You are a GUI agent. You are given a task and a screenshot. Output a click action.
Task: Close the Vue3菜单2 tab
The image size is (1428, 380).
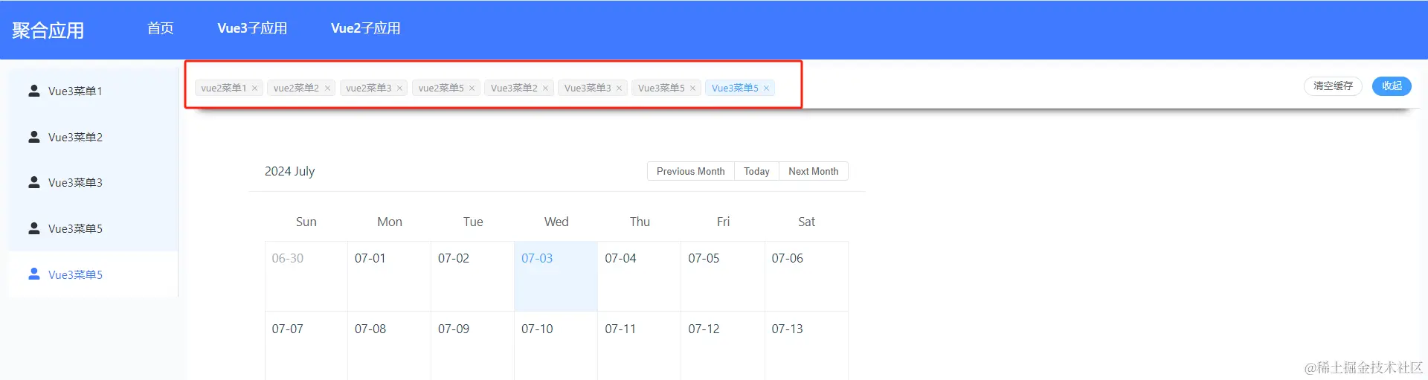(545, 88)
